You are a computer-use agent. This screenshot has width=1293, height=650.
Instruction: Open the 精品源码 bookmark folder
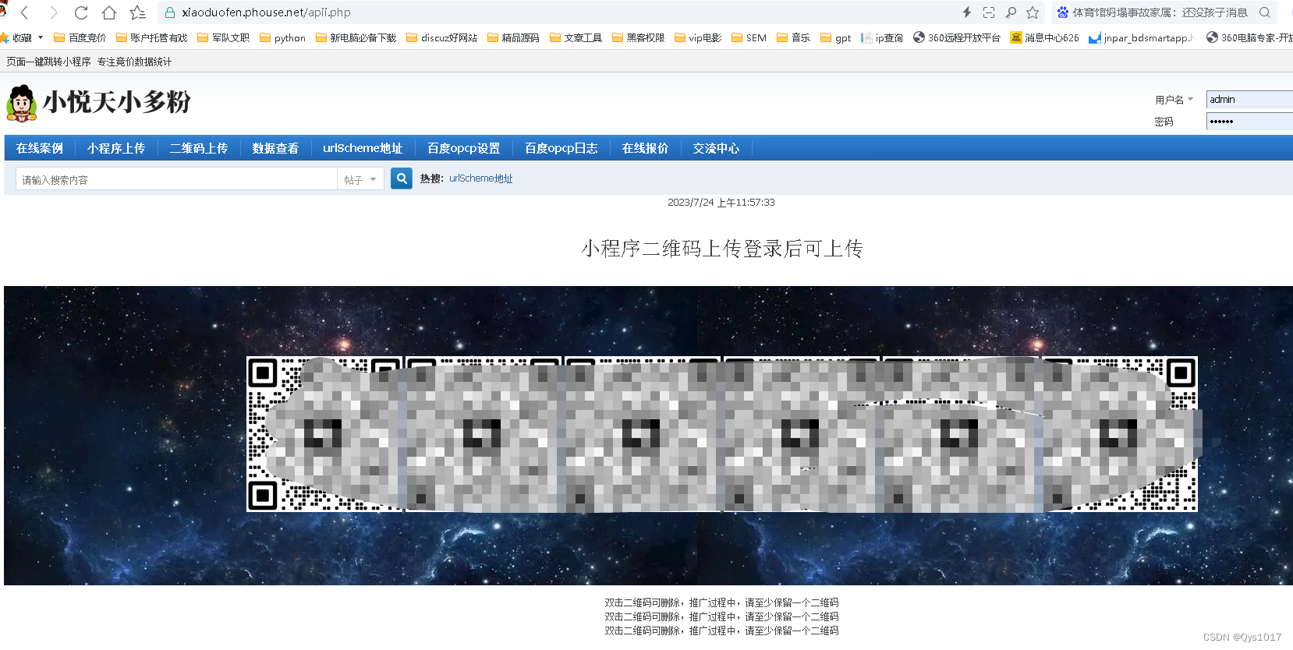pyautogui.click(x=513, y=37)
